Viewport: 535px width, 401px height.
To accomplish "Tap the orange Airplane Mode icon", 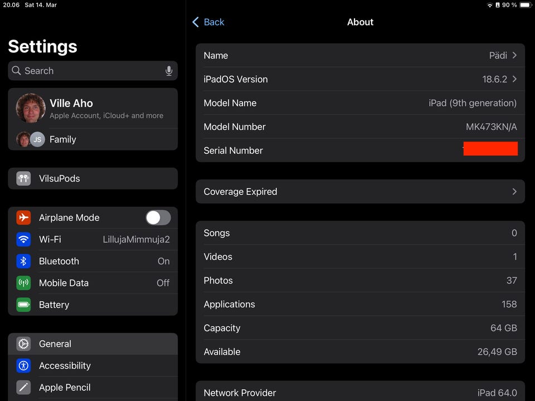I will [23, 218].
